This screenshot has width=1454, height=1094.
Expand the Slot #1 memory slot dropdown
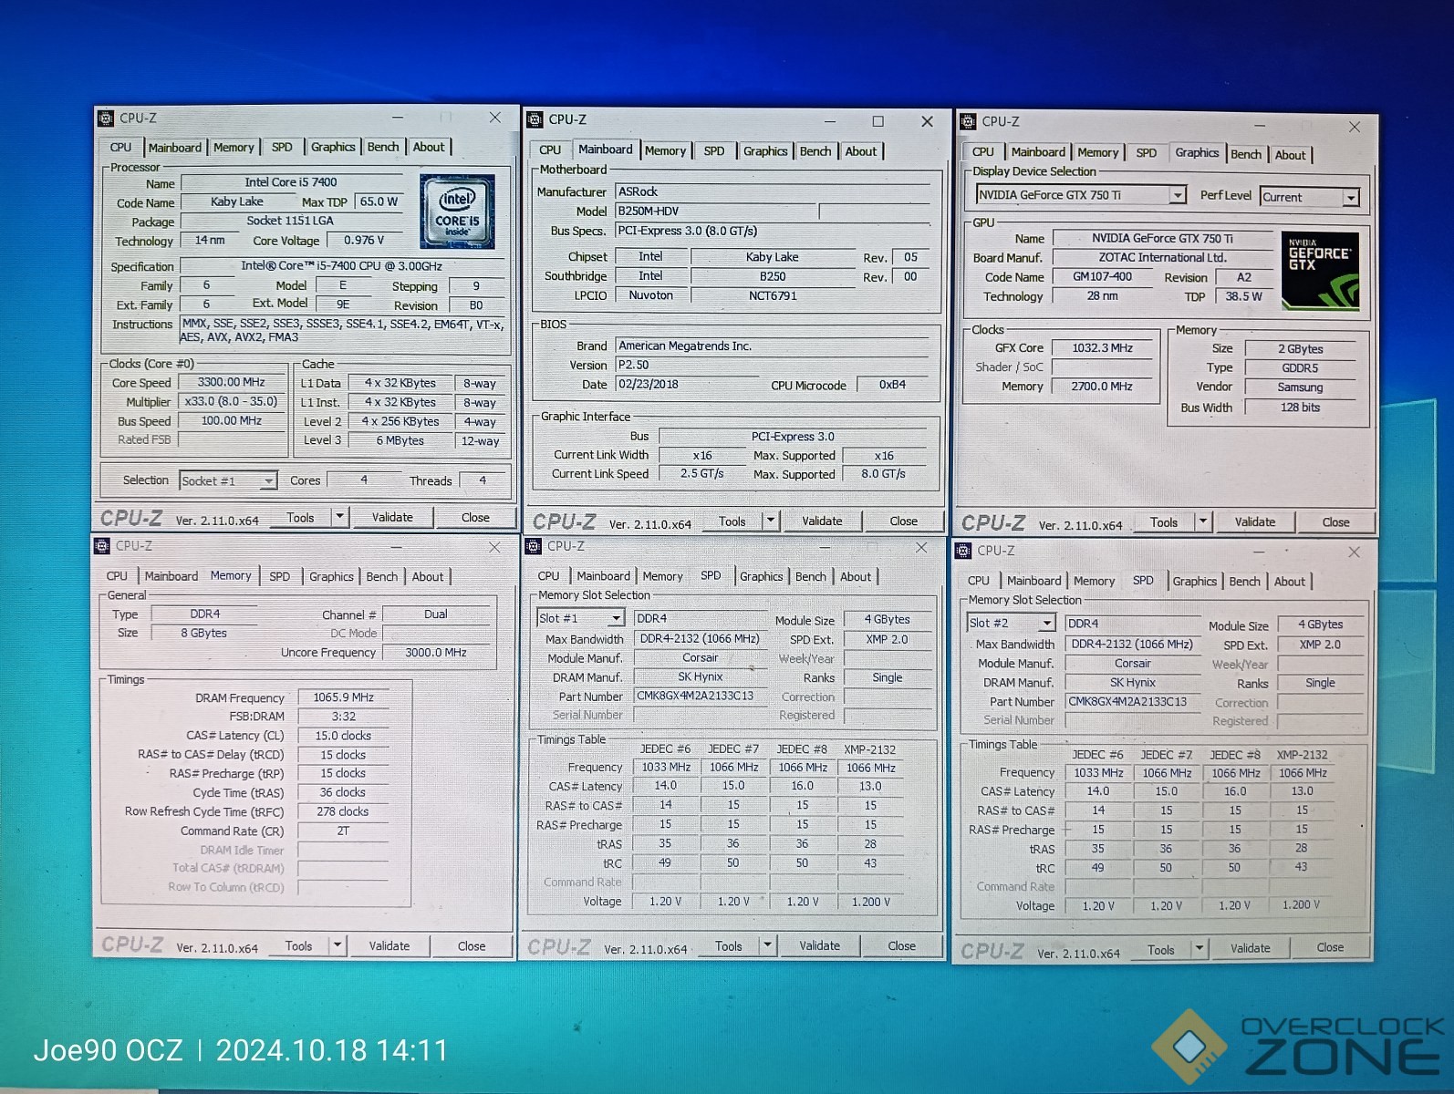tap(616, 618)
